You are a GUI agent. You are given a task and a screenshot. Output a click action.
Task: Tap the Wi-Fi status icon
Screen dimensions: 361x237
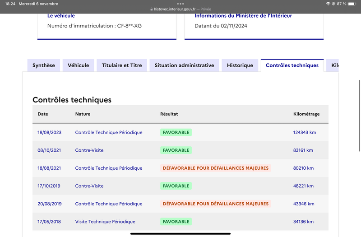coord(328,4)
